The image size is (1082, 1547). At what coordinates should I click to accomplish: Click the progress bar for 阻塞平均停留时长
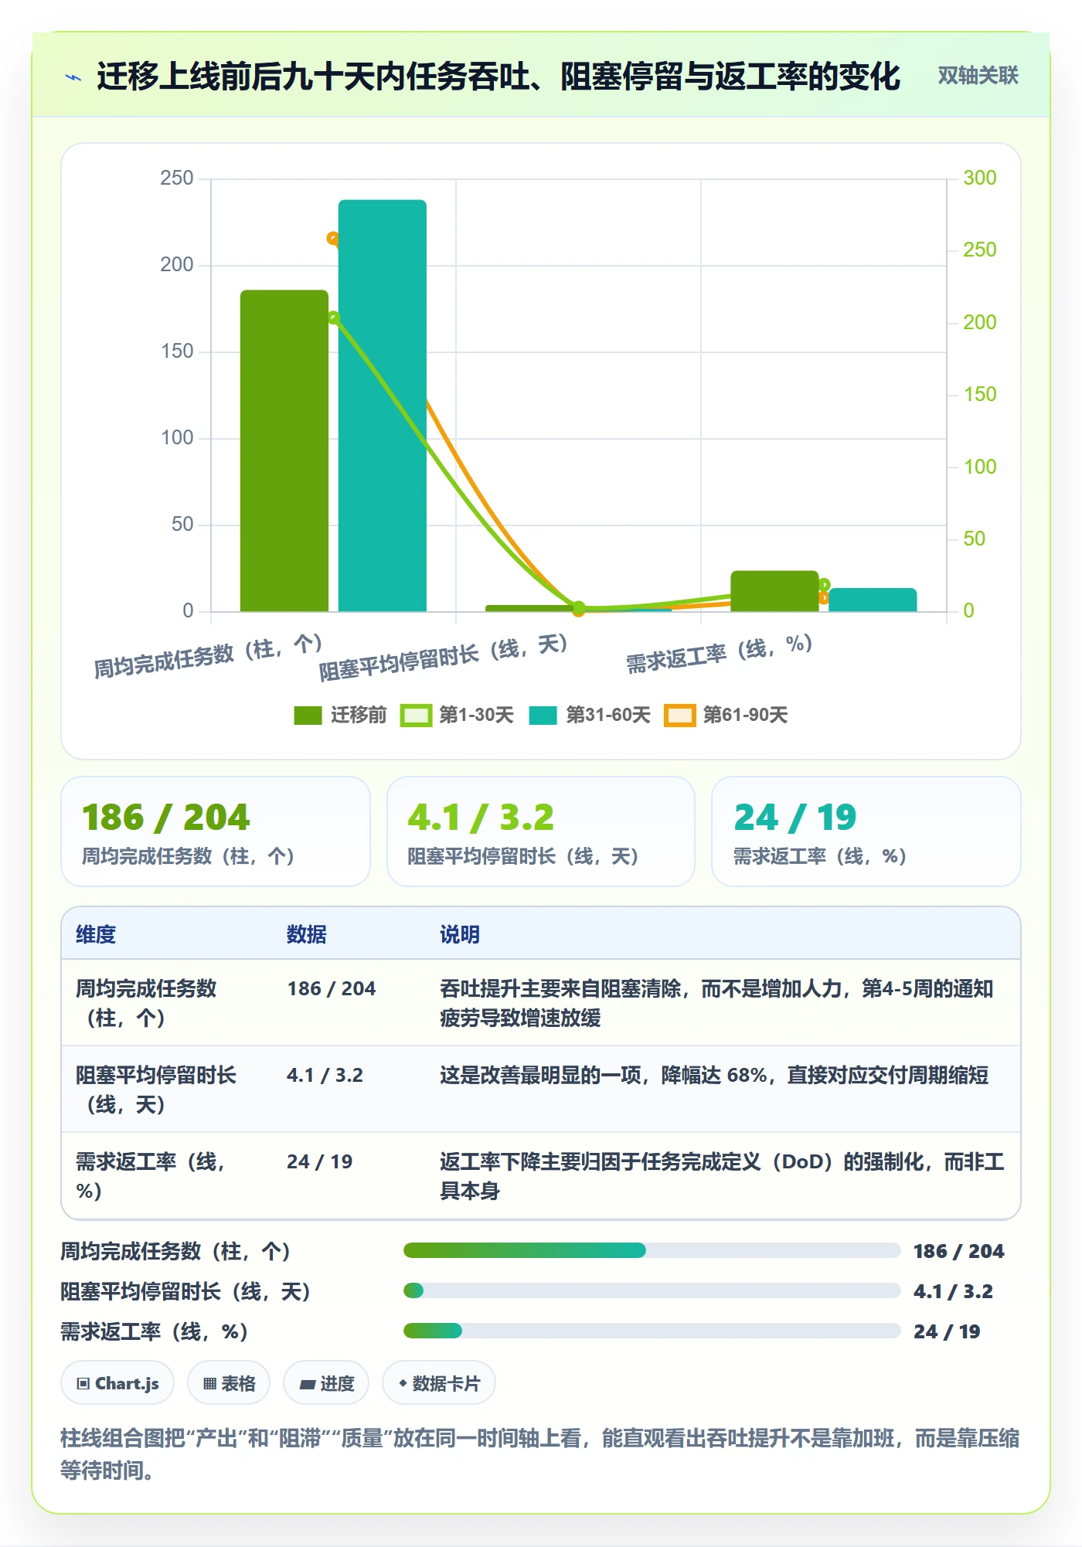point(652,1290)
